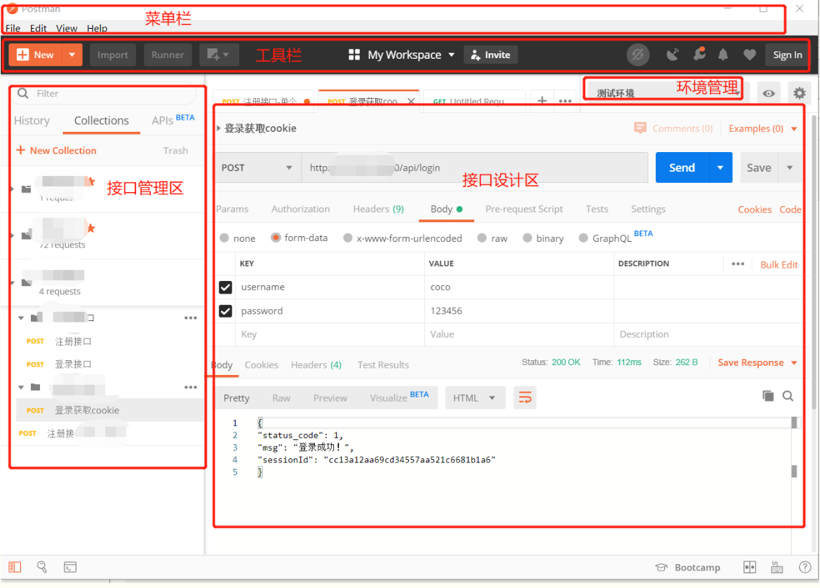Click the request URL field
820x588 pixels.
474,167
